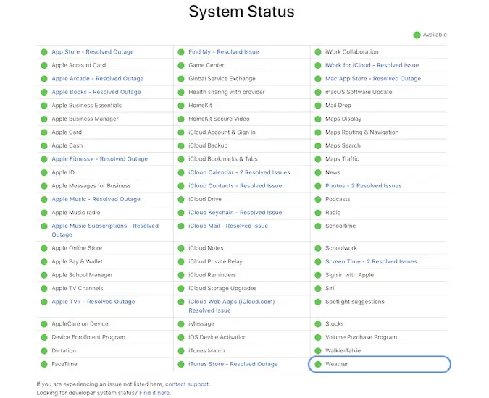Expand iCloud Calendar 2 Resolved Issues
Viewport: 489px width, 398px height.
coord(239,172)
